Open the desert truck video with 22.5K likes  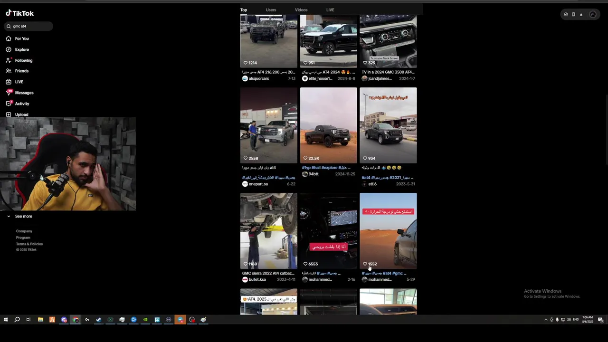329,125
